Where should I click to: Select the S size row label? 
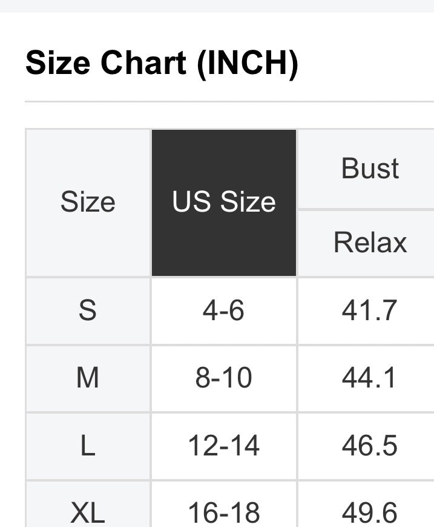88,311
